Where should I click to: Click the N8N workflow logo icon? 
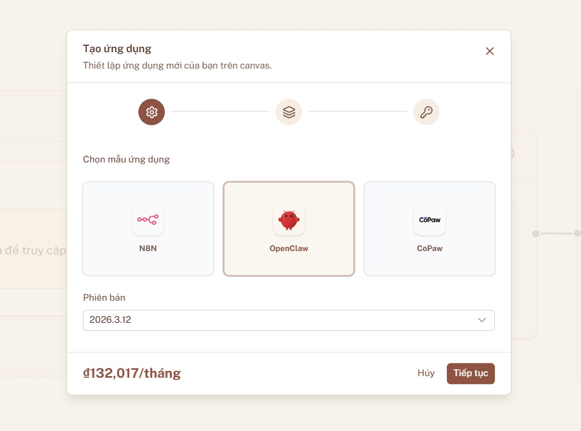148,219
